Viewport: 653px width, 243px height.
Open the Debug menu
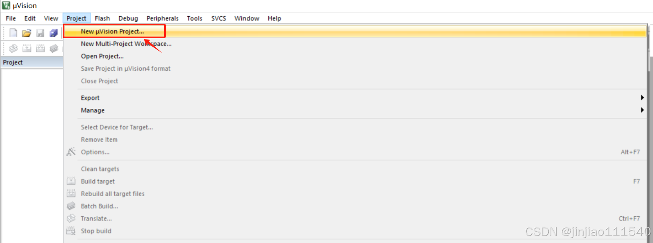pyautogui.click(x=128, y=18)
